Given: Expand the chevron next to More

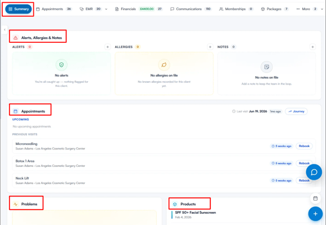Looking at the screenshot, I should [322, 9].
